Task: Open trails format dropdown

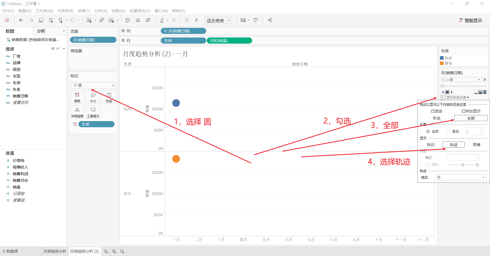Action: click(461, 177)
